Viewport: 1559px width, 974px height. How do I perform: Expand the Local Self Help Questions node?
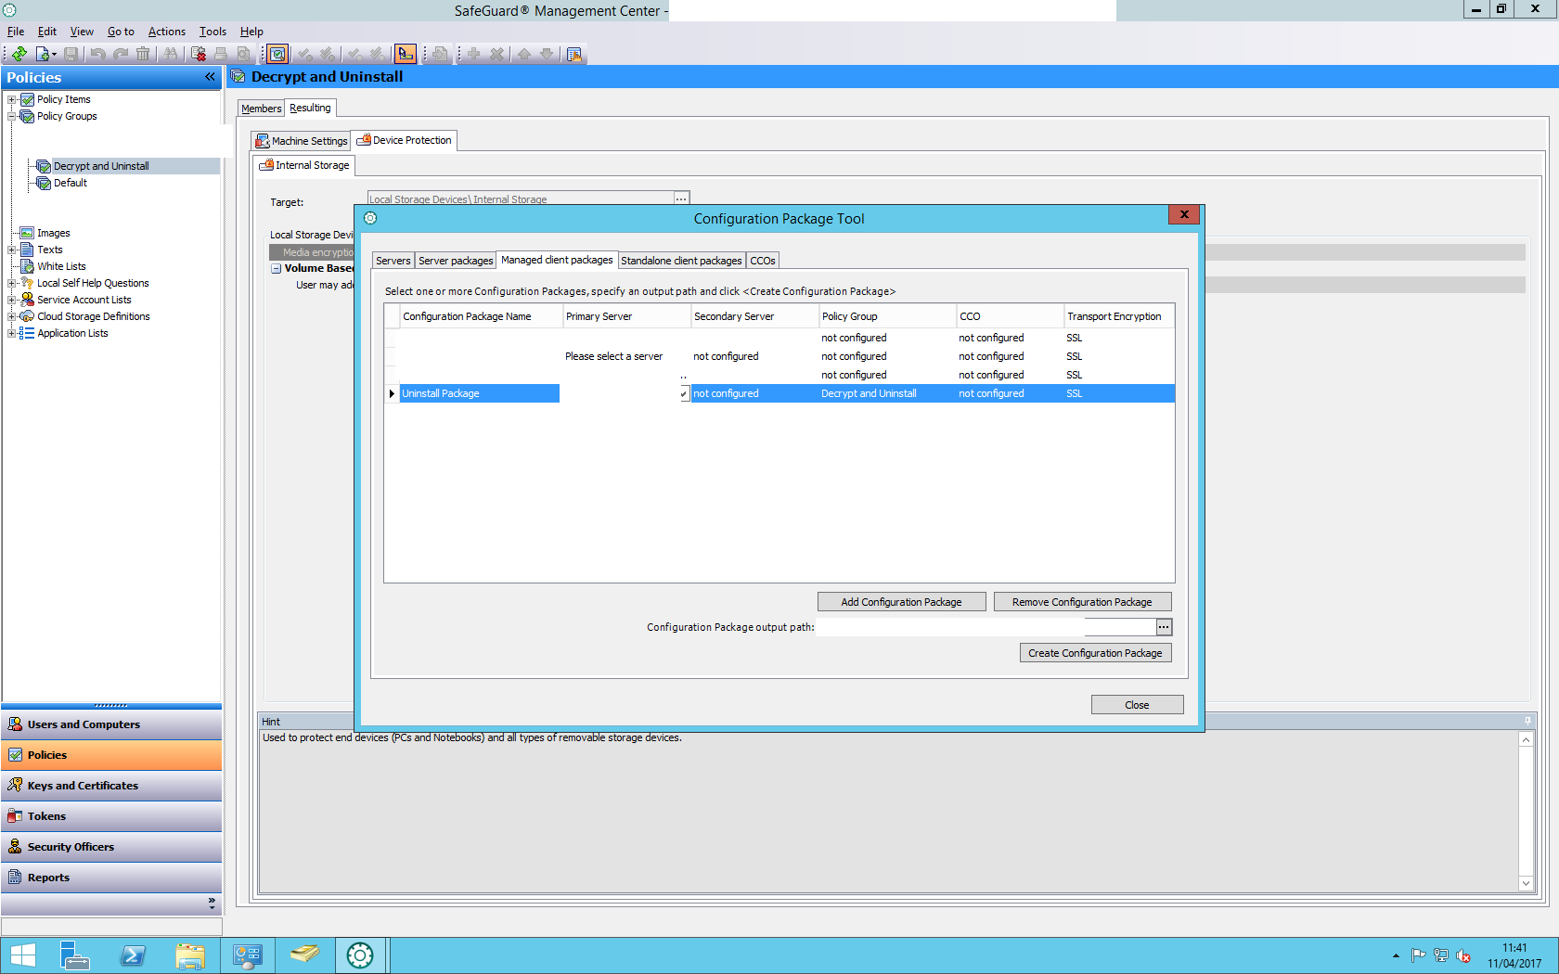(x=12, y=283)
